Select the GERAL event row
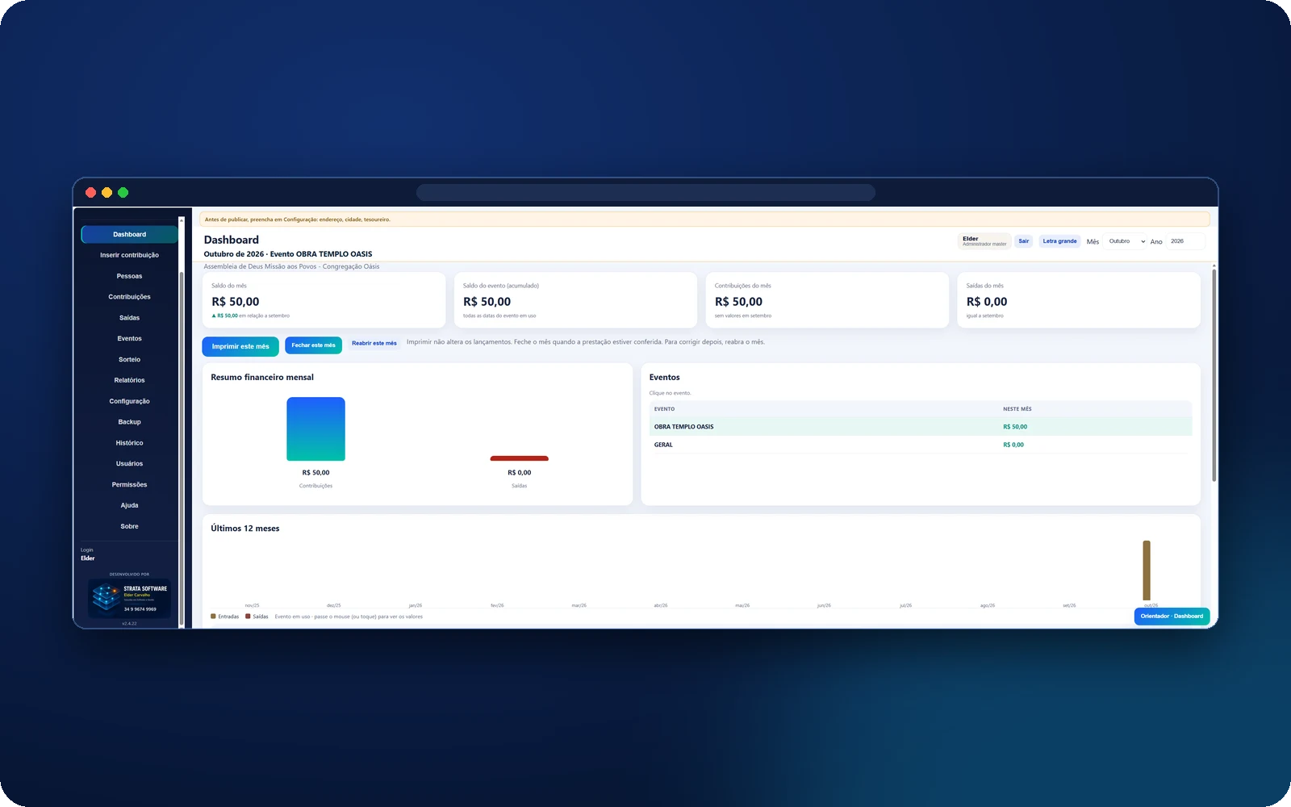Screen dimensions: 1291x807 pos(921,445)
